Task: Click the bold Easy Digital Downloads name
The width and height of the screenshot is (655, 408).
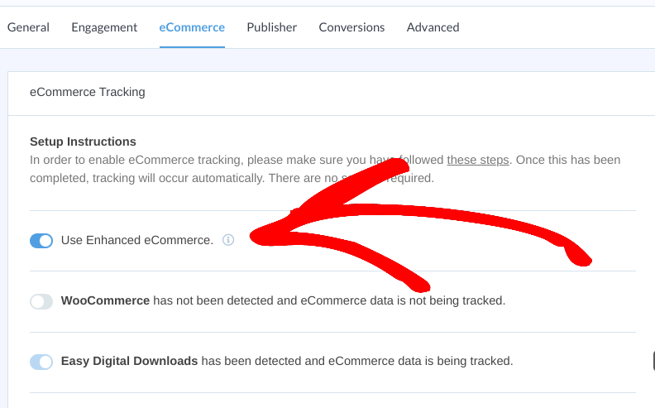Action: click(x=130, y=361)
